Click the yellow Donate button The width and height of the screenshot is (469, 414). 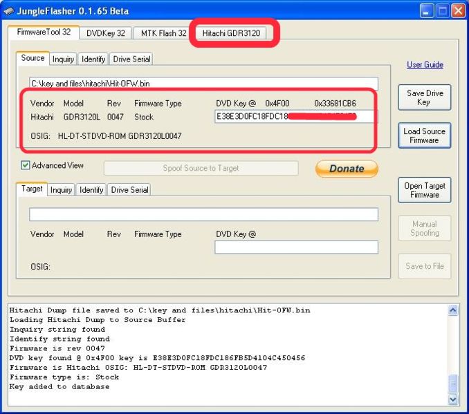click(x=347, y=169)
